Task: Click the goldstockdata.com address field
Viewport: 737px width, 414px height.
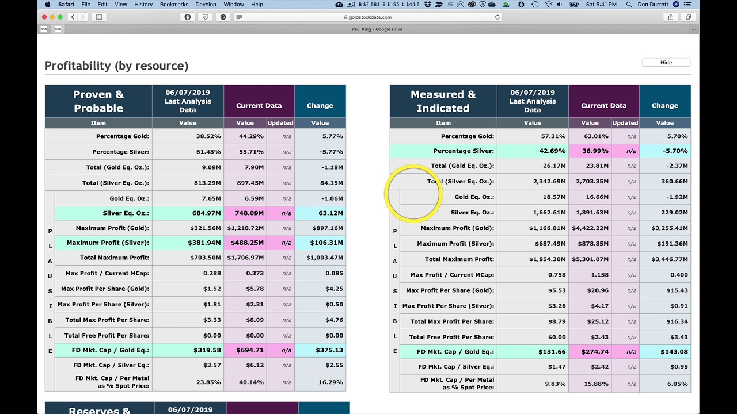Action: 368,17
